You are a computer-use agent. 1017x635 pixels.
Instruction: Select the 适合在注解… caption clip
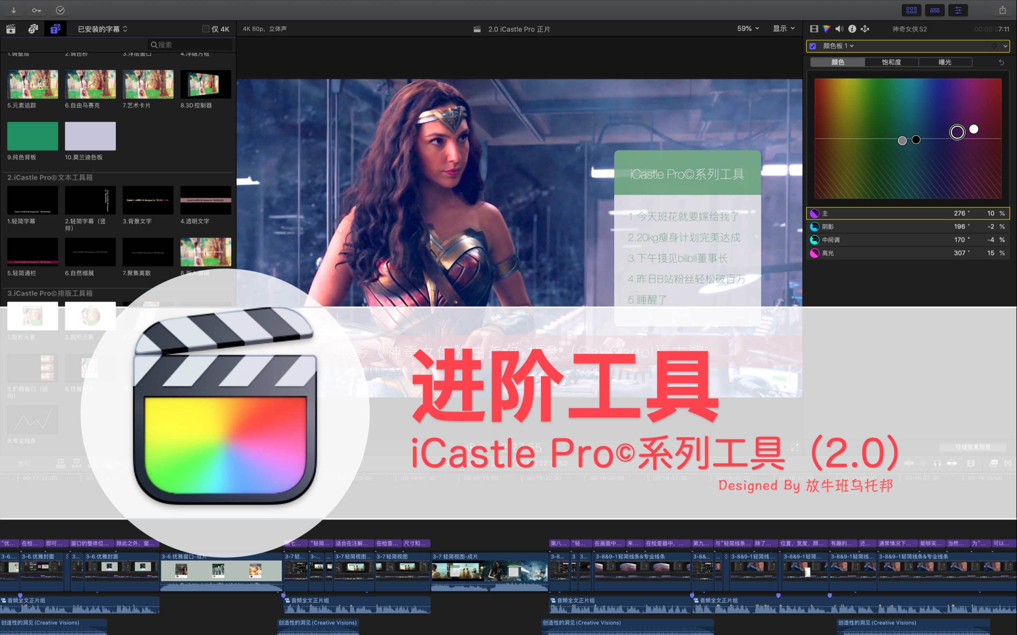[x=354, y=543]
